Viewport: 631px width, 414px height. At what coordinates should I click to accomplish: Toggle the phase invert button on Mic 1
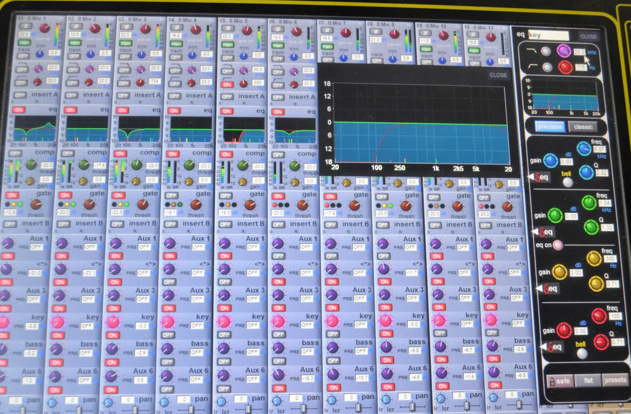tap(25, 26)
